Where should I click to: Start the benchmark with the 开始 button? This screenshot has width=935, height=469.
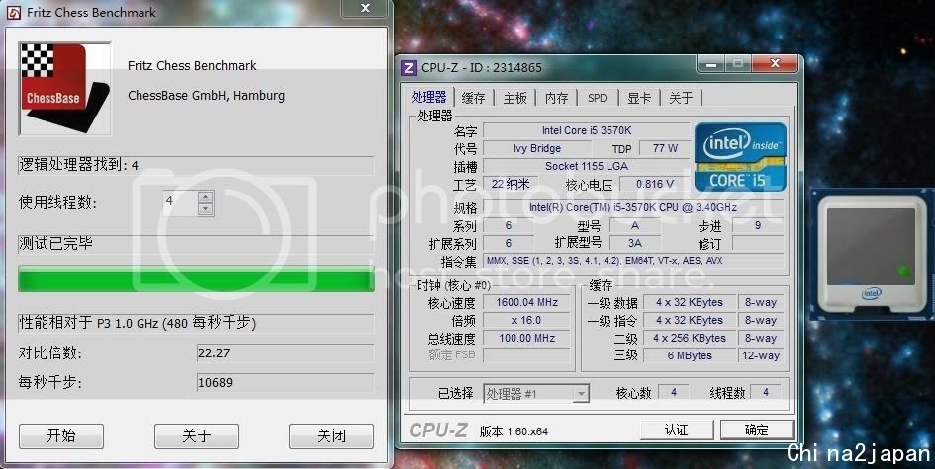[61, 436]
